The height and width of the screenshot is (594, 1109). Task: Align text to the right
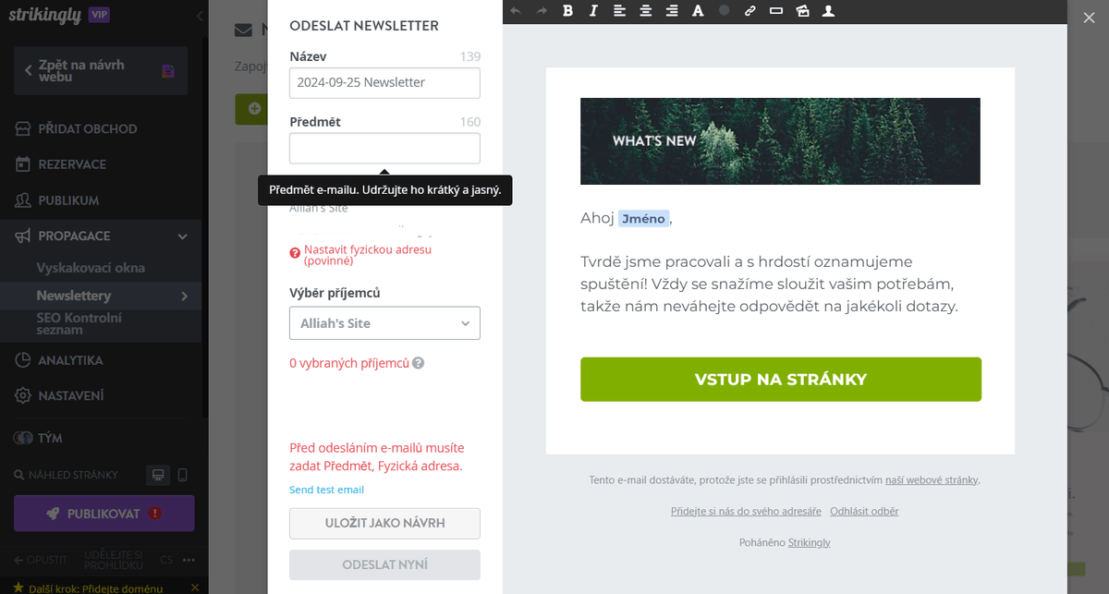click(672, 11)
